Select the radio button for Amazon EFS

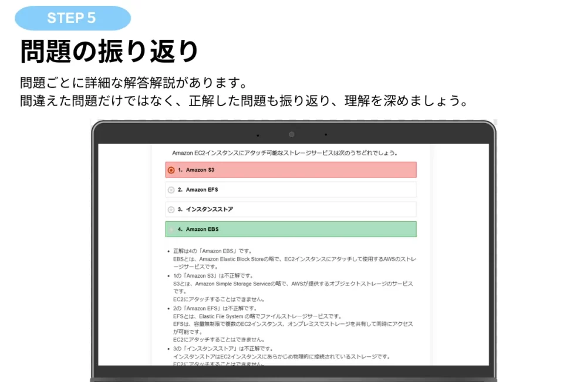click(171, 190)
